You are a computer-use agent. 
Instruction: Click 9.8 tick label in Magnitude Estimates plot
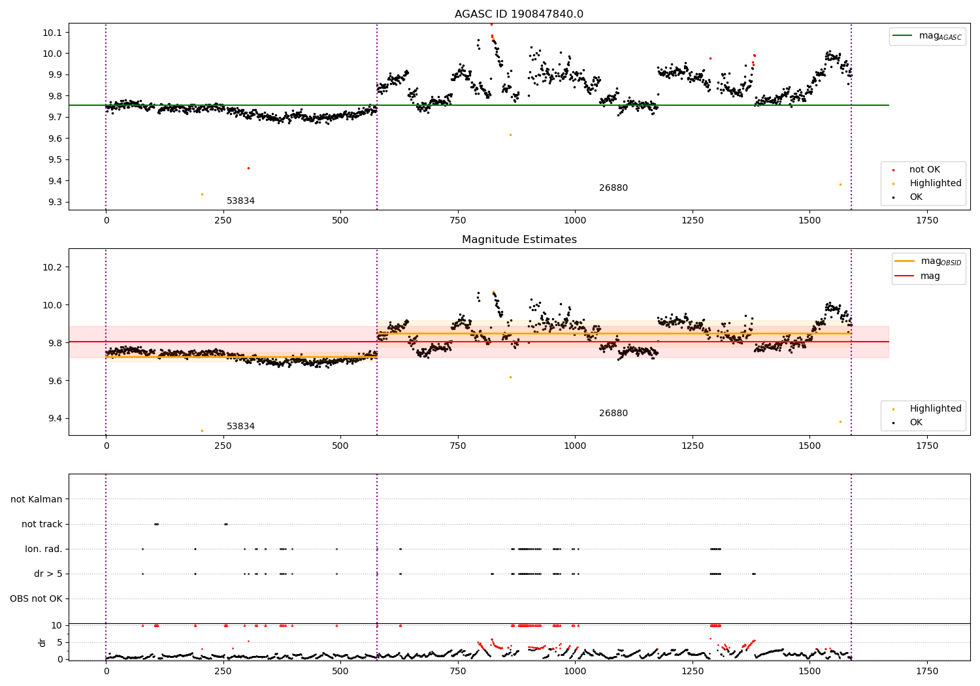55,343
